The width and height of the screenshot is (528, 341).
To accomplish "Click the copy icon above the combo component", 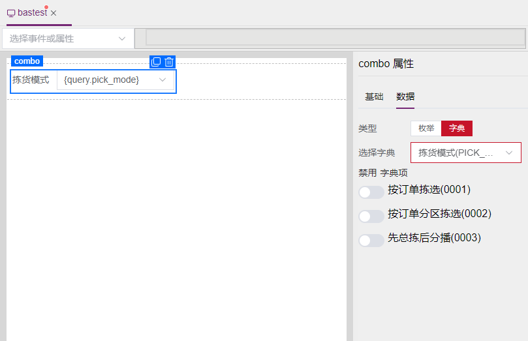I will [x=156, y=62].
